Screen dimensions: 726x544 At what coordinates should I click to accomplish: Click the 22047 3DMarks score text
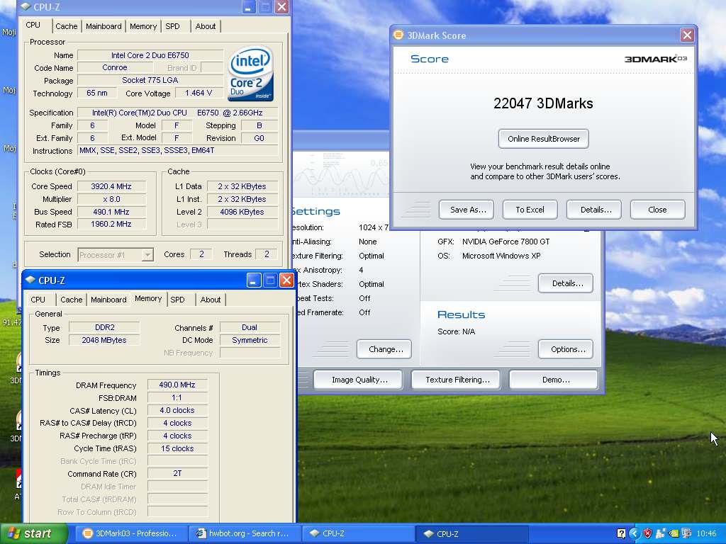click(543, 103)
